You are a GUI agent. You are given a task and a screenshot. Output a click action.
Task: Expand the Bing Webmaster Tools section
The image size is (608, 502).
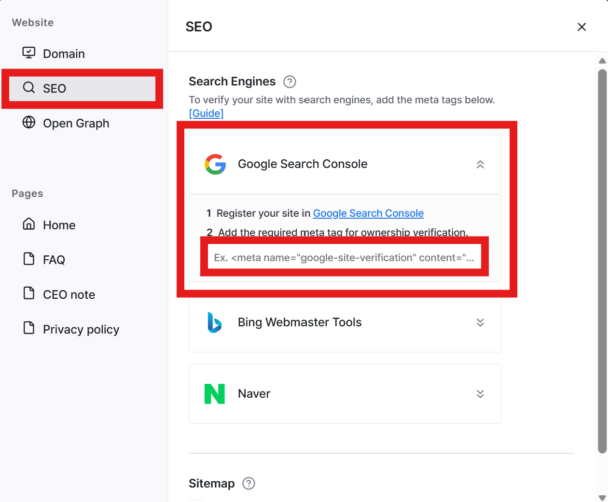point(480,322)
